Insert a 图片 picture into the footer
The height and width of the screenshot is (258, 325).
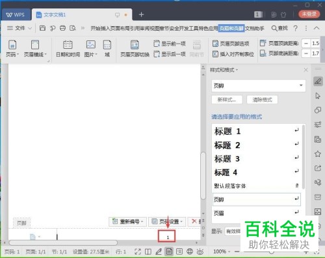click(91, 49)
